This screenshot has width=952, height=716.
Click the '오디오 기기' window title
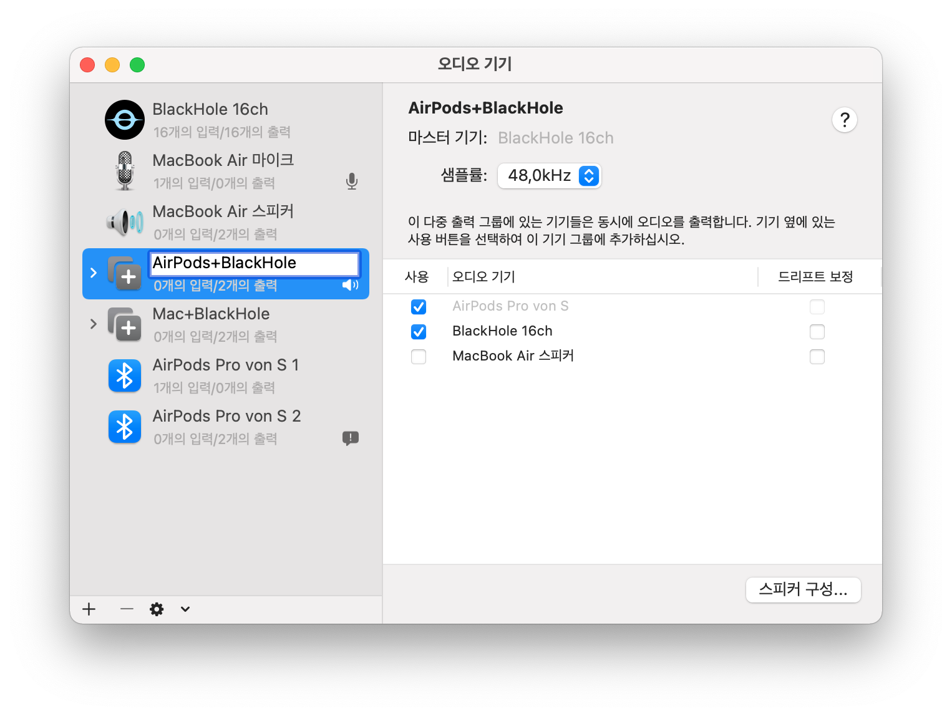coord(475,64)
